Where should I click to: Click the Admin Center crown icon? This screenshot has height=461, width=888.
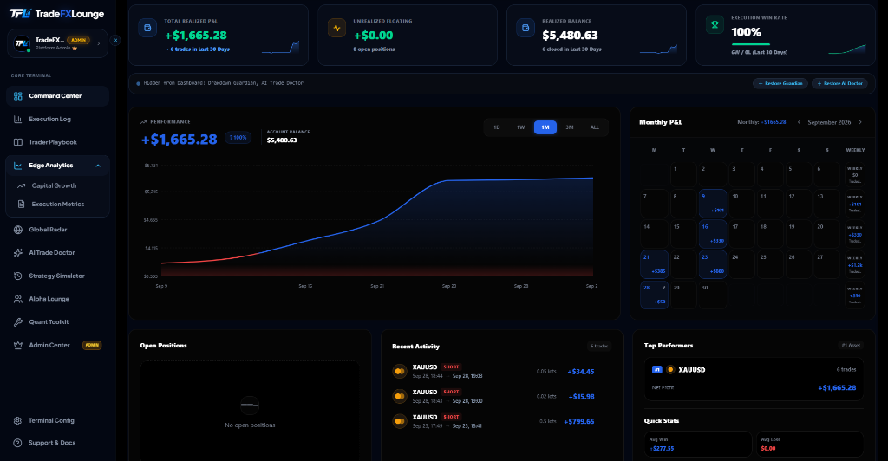(x=18, y=346)
